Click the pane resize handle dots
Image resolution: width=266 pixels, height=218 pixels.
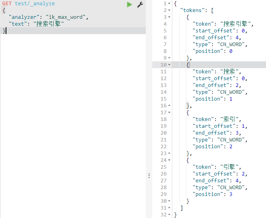pos(149,176)
